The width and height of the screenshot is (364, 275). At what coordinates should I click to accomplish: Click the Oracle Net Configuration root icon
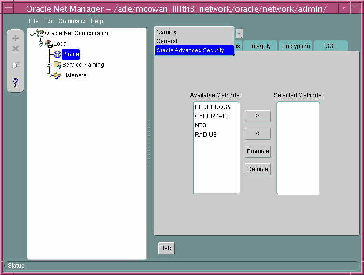40,33
